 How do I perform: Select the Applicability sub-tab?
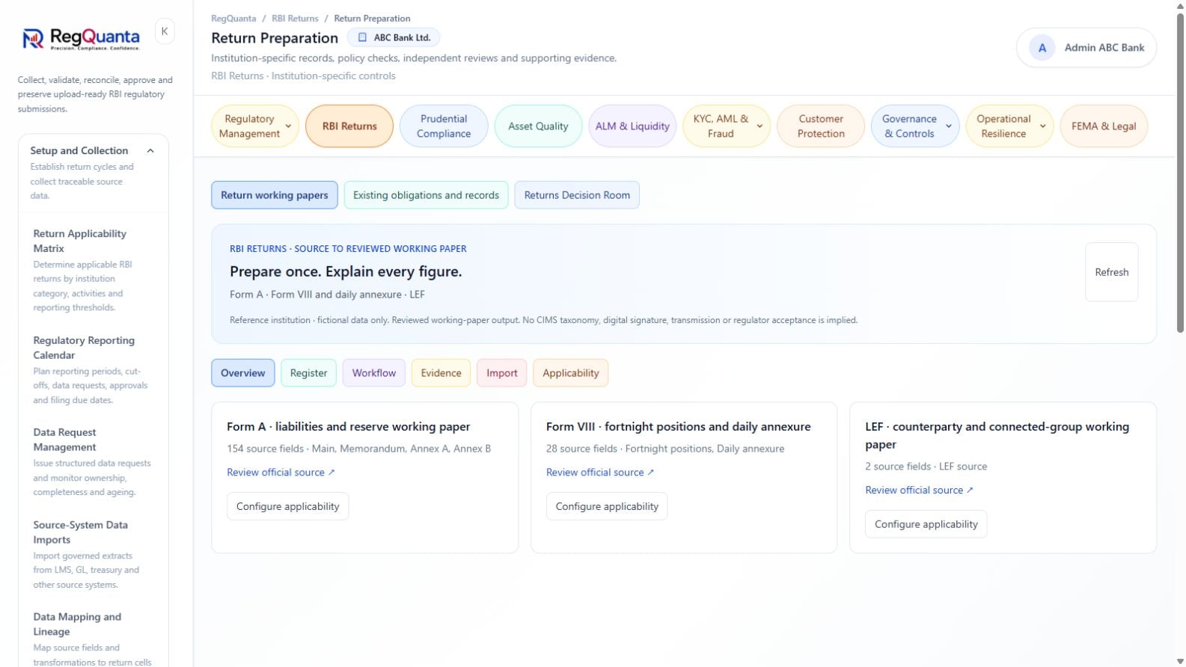click(x=571, y=373)
